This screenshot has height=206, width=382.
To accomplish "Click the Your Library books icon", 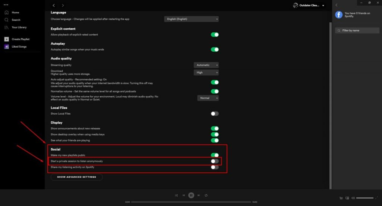I will coord(7,28).
